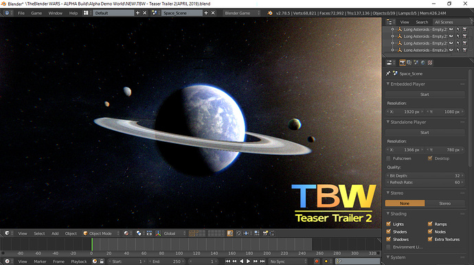Uncheck Lights in Shading panel
The image size is (474, 265).
point(388,224)
